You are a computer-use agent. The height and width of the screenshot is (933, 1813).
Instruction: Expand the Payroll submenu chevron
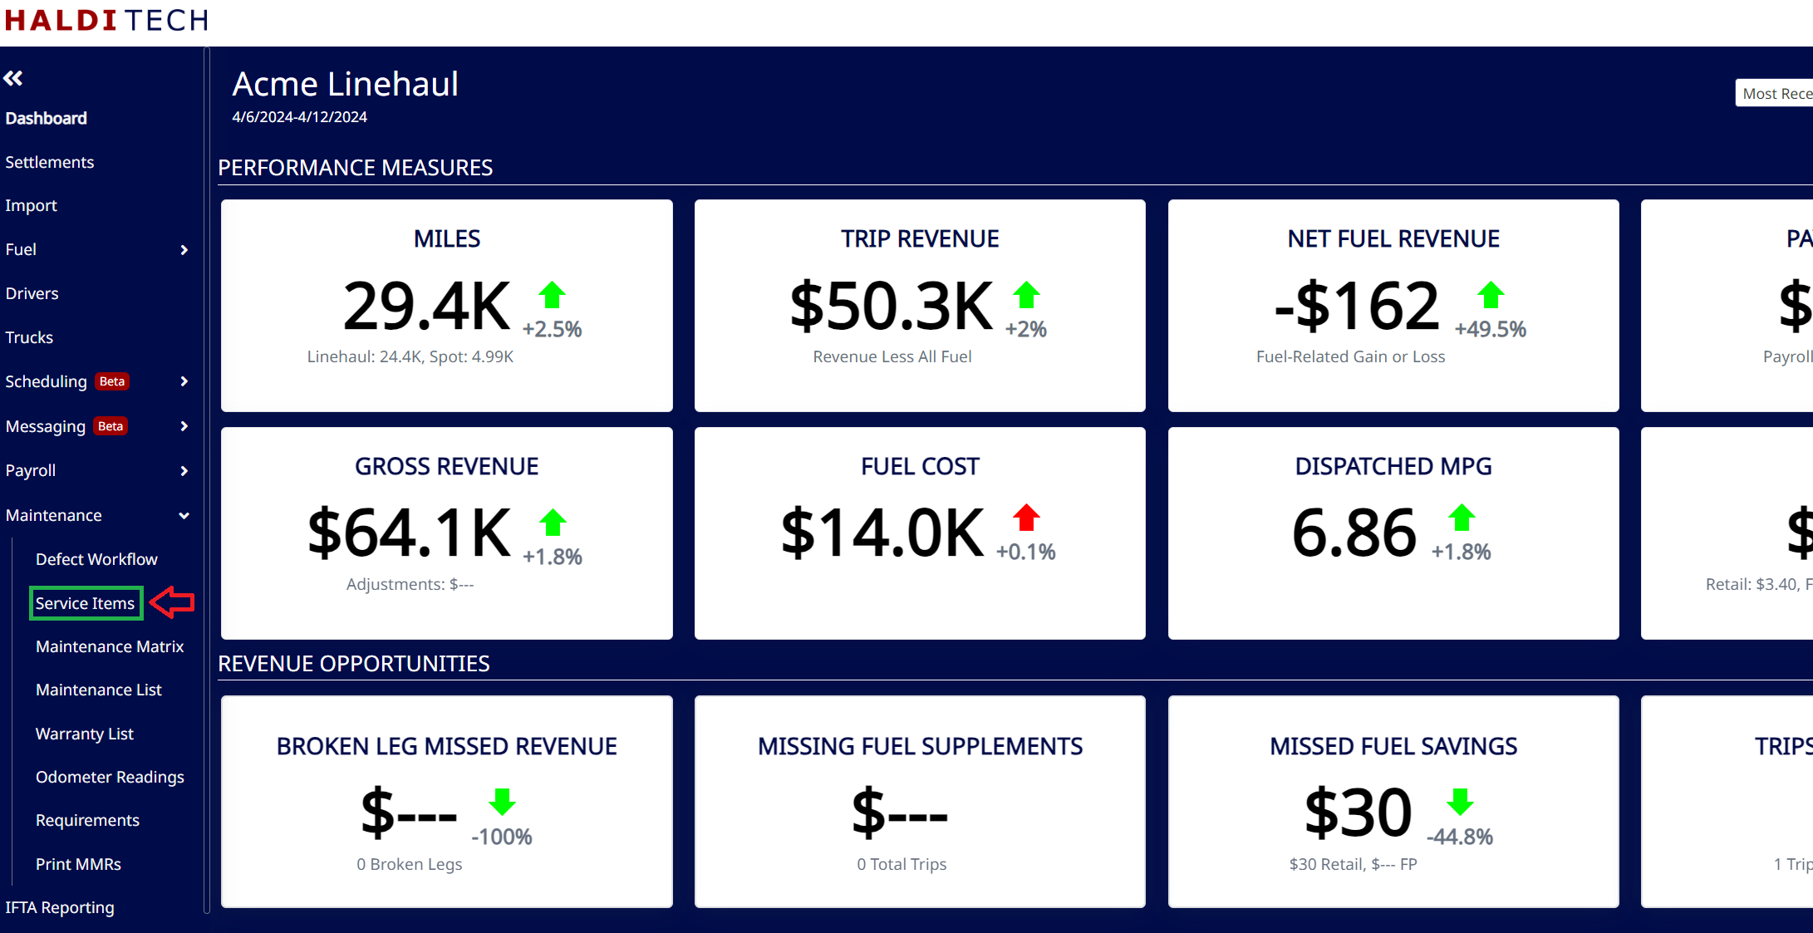[184, 471]
